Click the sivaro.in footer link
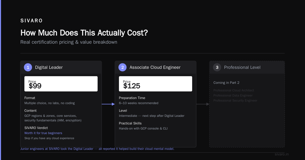The width and height of the screenshot is (305, 160). point(282,154)
